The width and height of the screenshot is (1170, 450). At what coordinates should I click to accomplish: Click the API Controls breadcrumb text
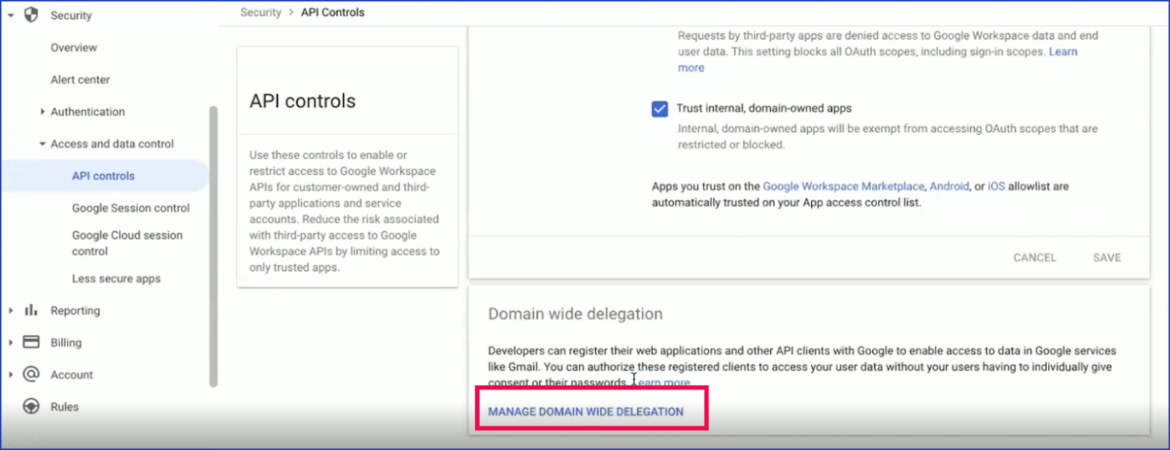(x=333, y=12)
